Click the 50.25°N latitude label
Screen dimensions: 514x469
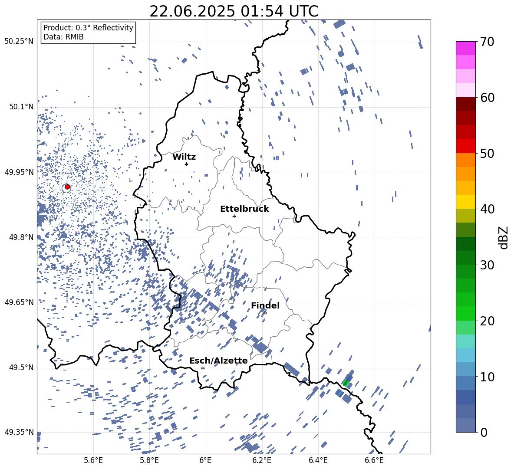click(19, 42)
